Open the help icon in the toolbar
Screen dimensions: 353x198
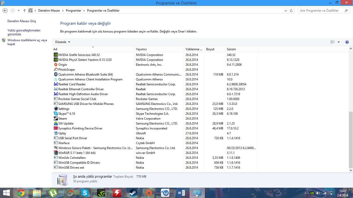[347, 42]
